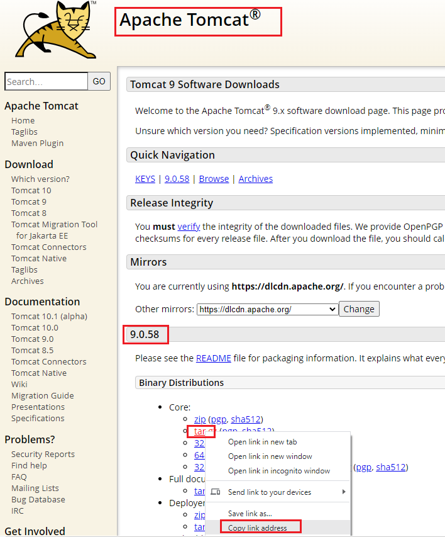Viewport: 445px width, 537px height.
Task: Click the Apache Tomcat page title
Action: [190, 20]
